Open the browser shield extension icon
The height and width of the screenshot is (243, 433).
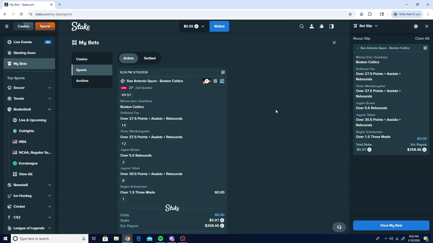(x=361, y=14)
